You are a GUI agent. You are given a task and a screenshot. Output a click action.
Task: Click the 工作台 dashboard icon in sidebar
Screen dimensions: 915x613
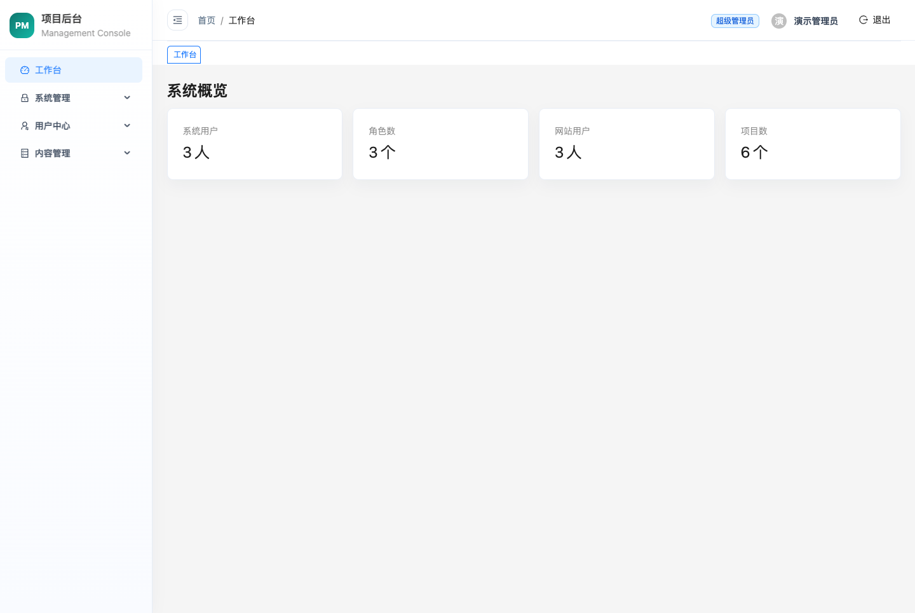click(25, 70)
